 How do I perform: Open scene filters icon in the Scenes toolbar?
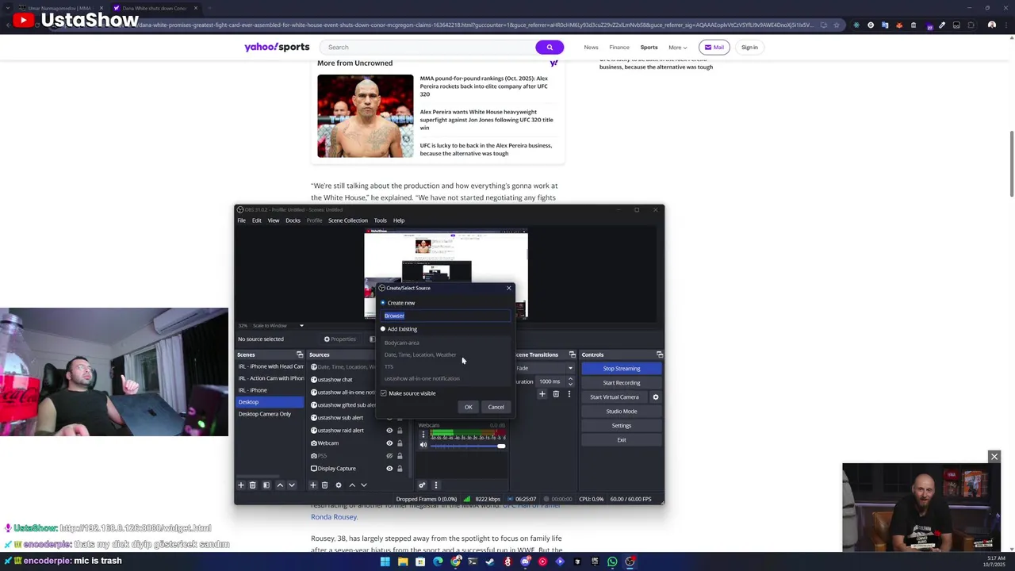(266, 485)
